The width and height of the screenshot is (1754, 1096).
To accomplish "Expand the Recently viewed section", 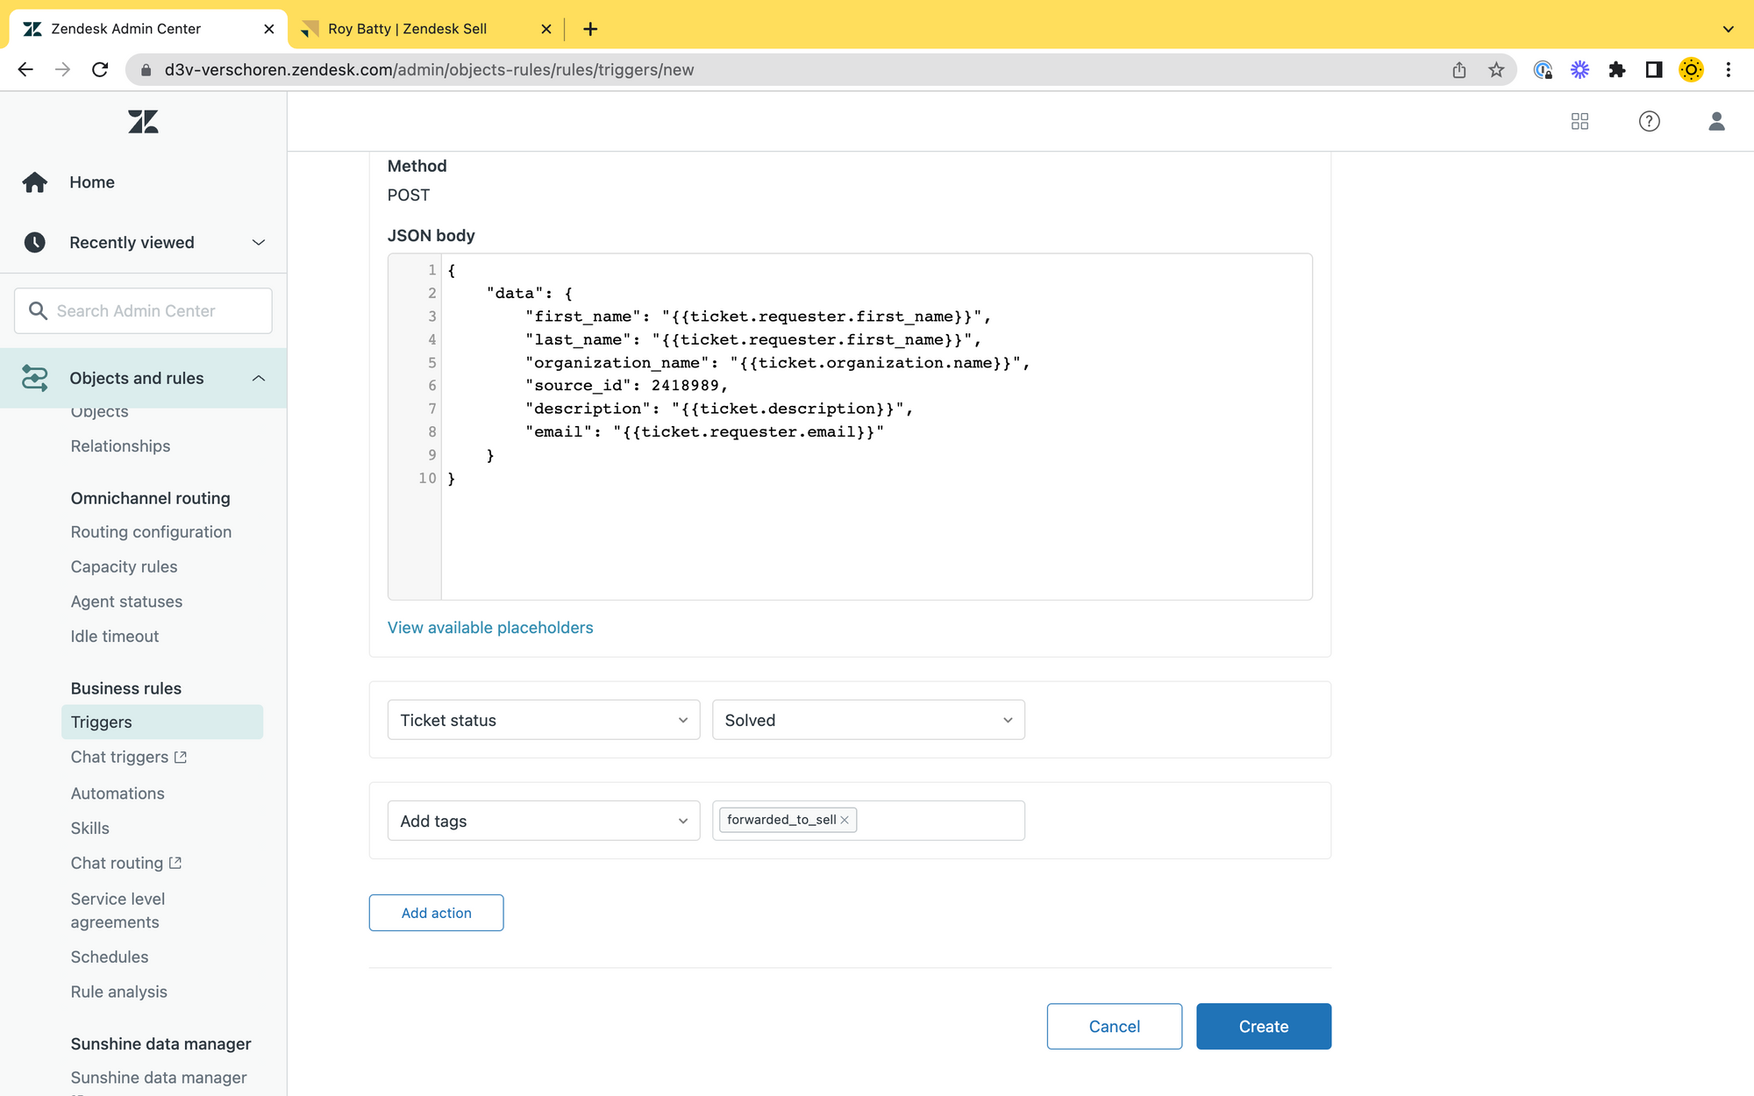I will click(258, 243).
